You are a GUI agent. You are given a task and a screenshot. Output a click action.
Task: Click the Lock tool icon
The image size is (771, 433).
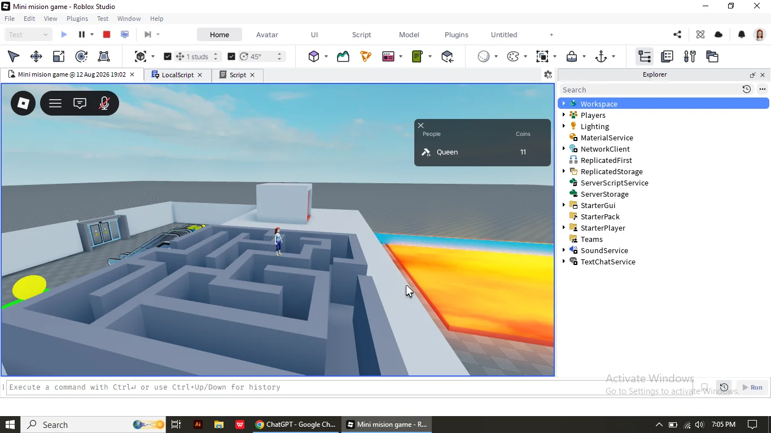tap(572, 56)
